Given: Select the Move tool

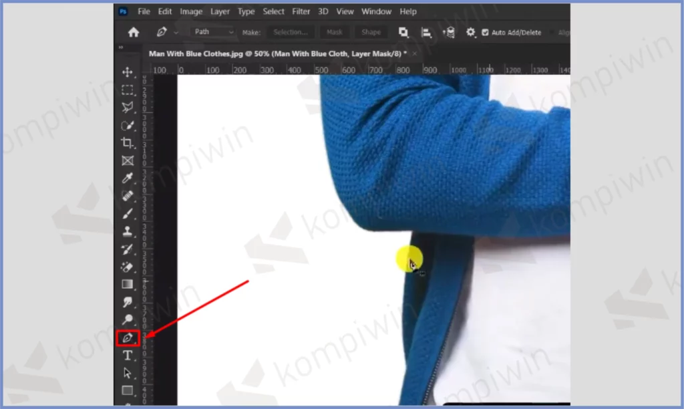Looking at the screenshot, I should [x=127, y=72].
